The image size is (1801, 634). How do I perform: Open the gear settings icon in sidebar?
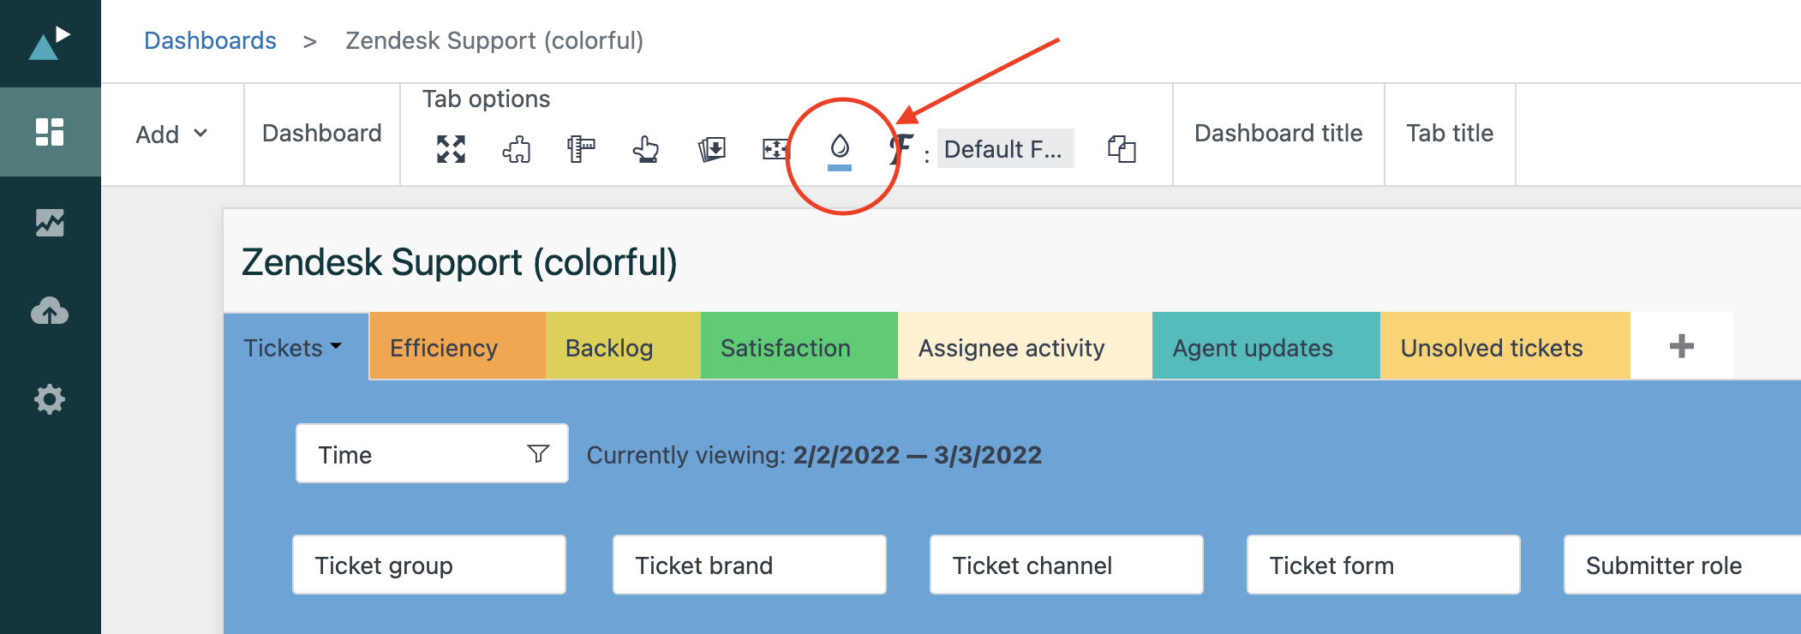(50, 399)
